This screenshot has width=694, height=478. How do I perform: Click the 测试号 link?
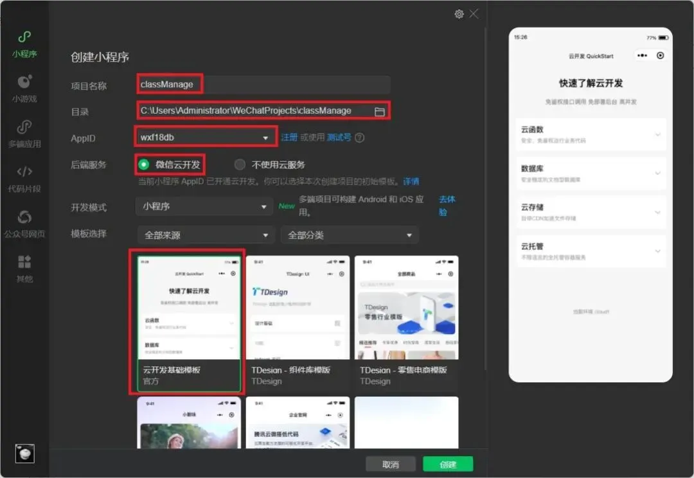[339, 137]
